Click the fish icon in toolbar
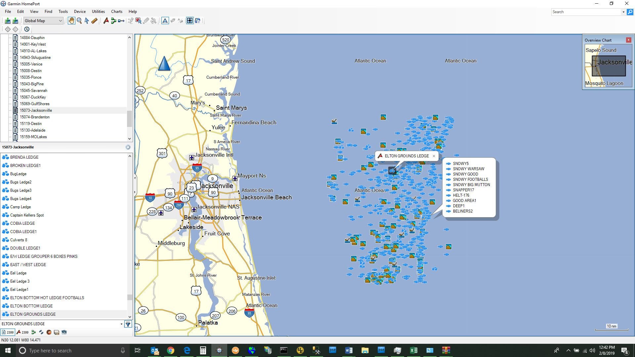635x357 pixels. pyautogui.click(x=173, y=21)
